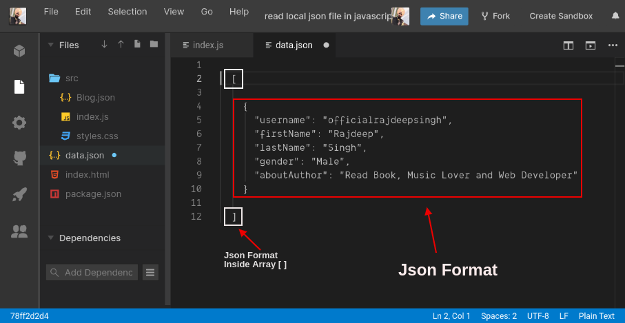Open Deployment rocket icon in sidebar
The width and height of the screenshot is (625, 323).
click(x=19, y=195)
